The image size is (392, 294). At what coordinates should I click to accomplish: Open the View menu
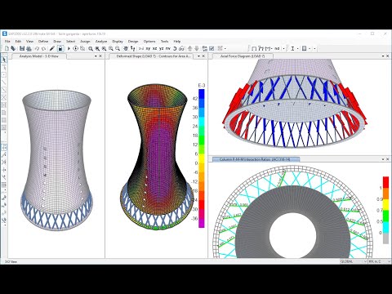29,42
